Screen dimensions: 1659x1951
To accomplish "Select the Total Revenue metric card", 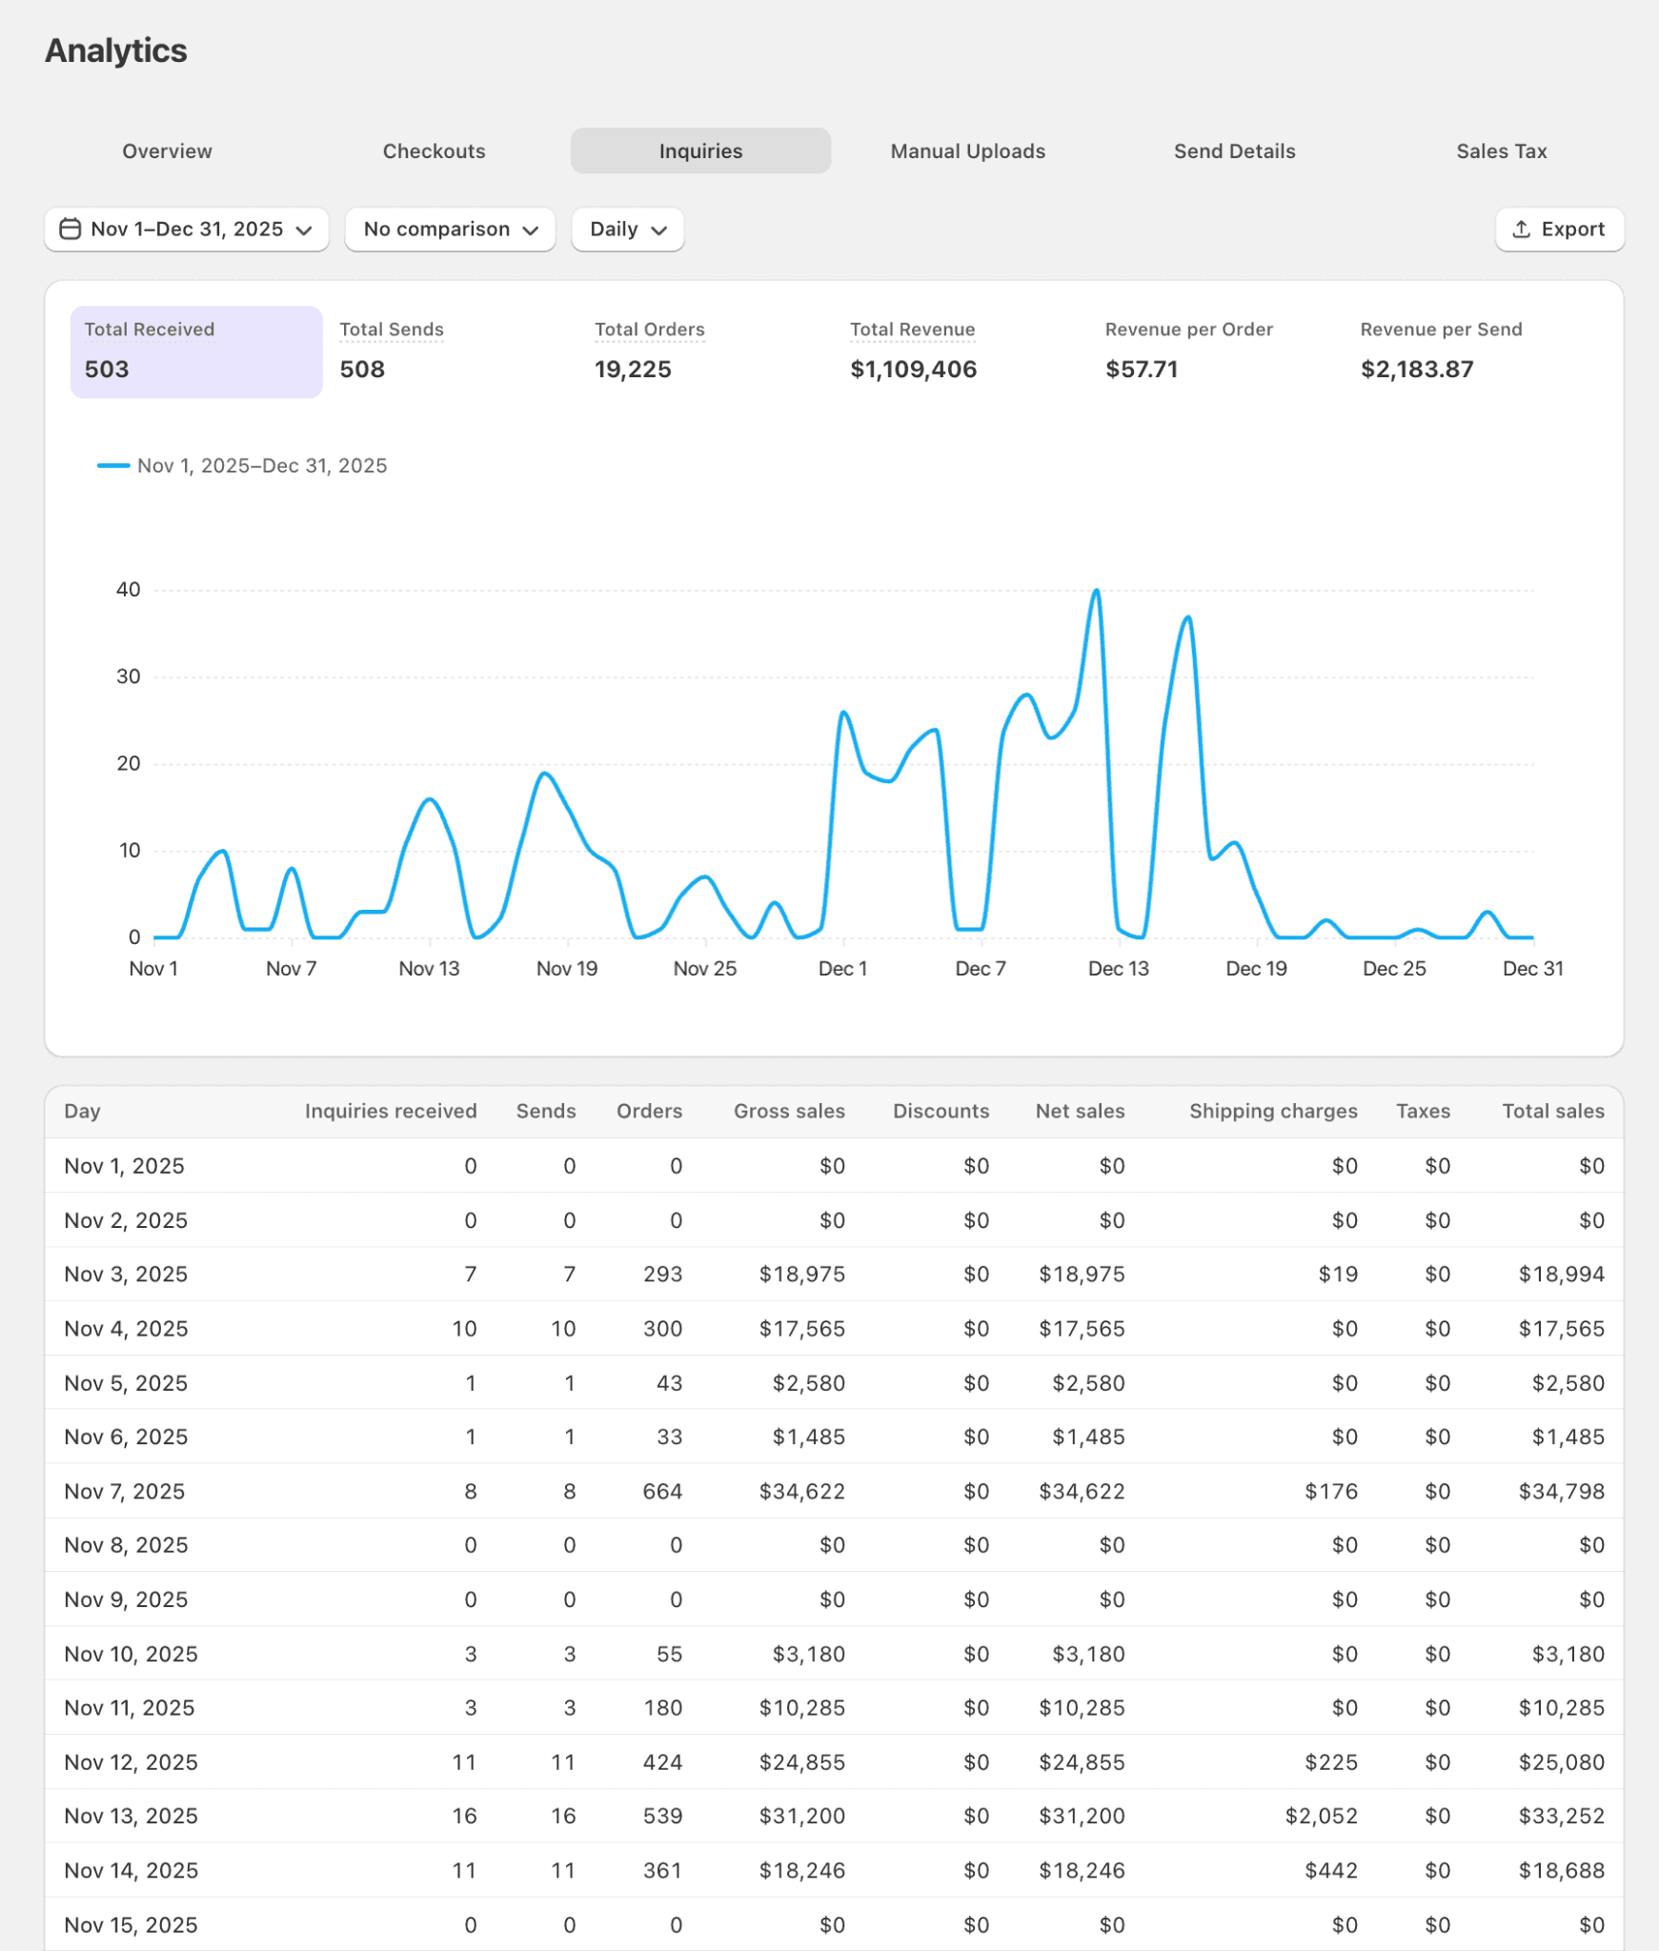I will (x=912, y=351).
